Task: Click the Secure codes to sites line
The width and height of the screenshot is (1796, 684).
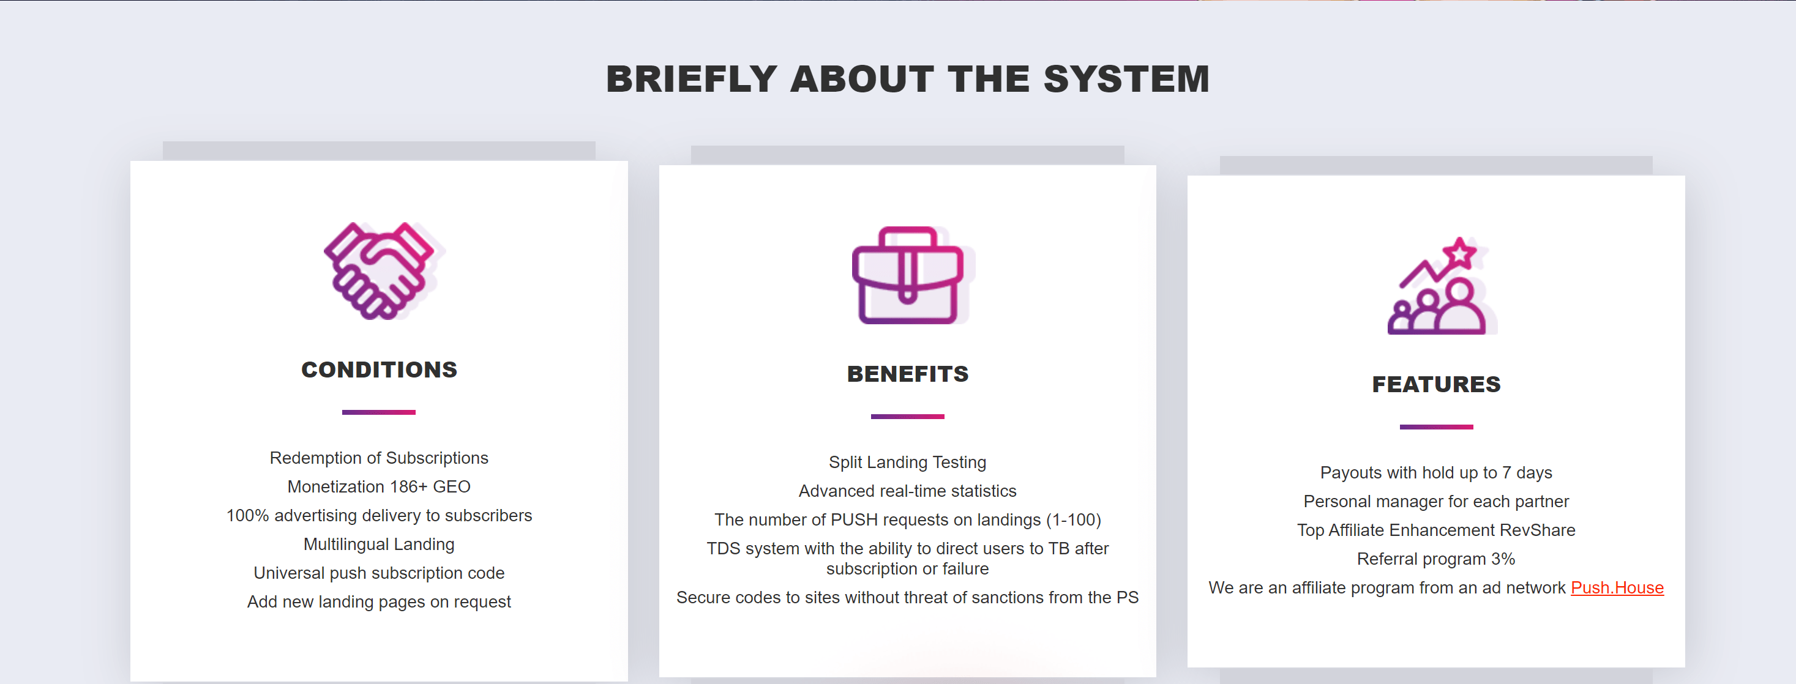Action: (x=907, y=598)
